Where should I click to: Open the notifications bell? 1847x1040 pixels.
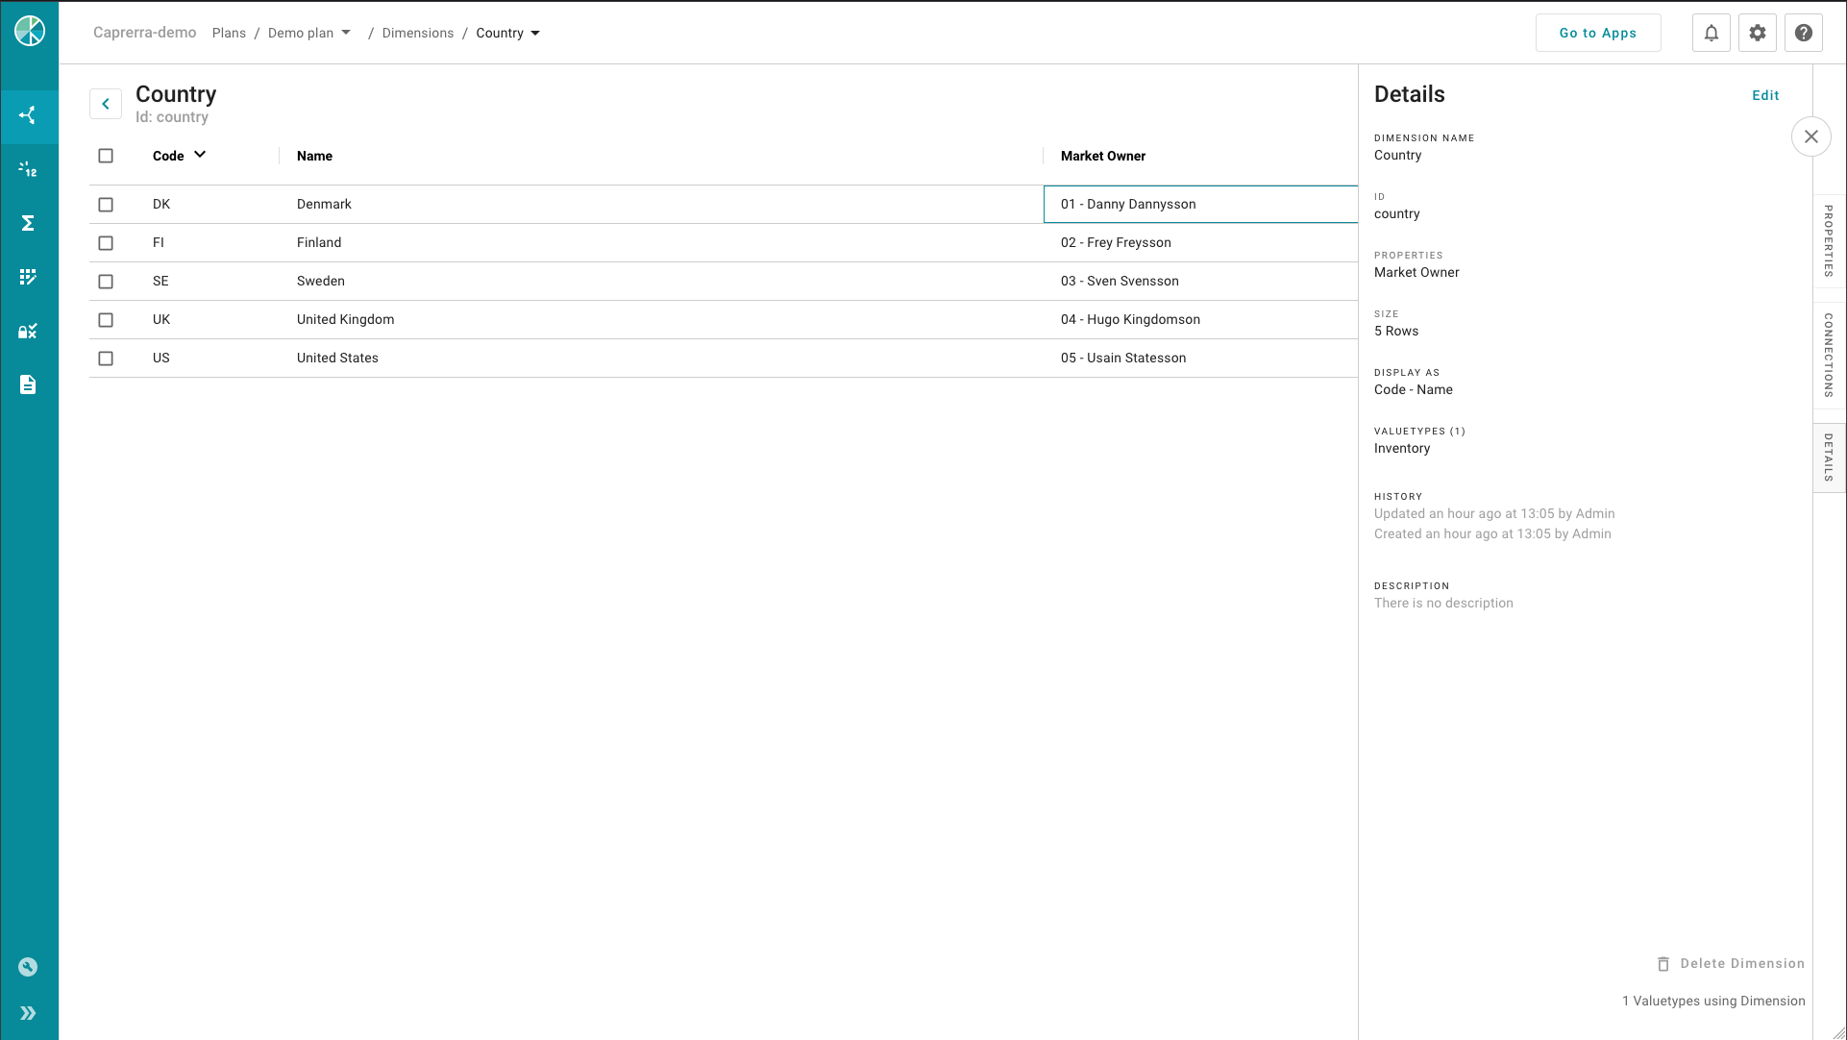[1711, 32]
